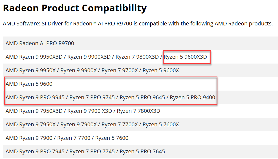The image size is (278, 159).
Task: Click "Ryzen 5 9600X" product name
Action: pos(161,70)
